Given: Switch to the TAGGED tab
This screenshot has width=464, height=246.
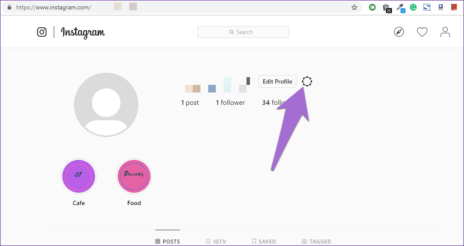Looking at the screenshot, I should 316,242.
